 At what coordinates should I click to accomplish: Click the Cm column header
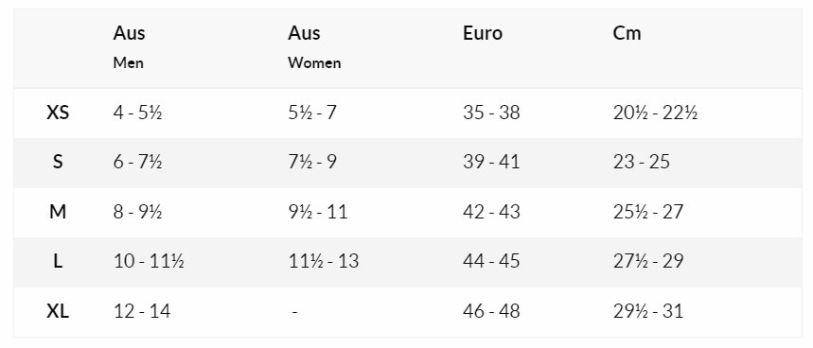tap(627, 34)
